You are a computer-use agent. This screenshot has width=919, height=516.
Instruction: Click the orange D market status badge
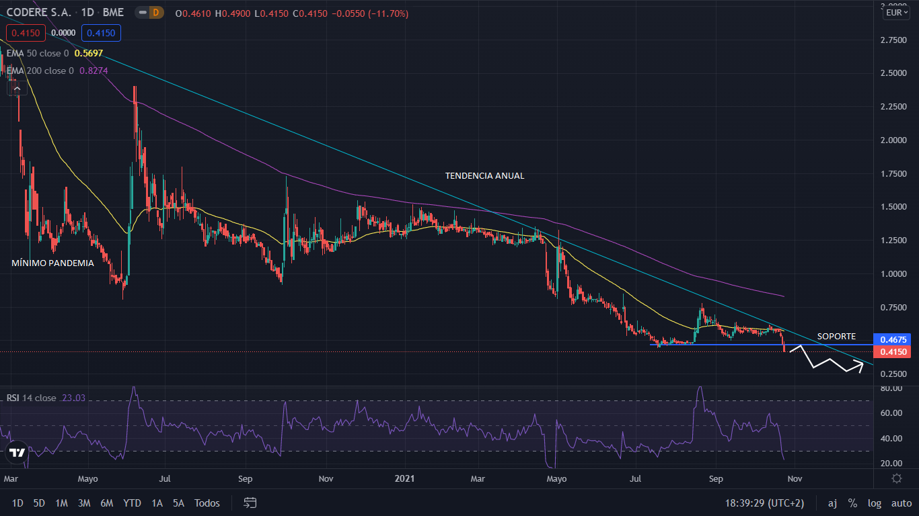click(156, 13)
